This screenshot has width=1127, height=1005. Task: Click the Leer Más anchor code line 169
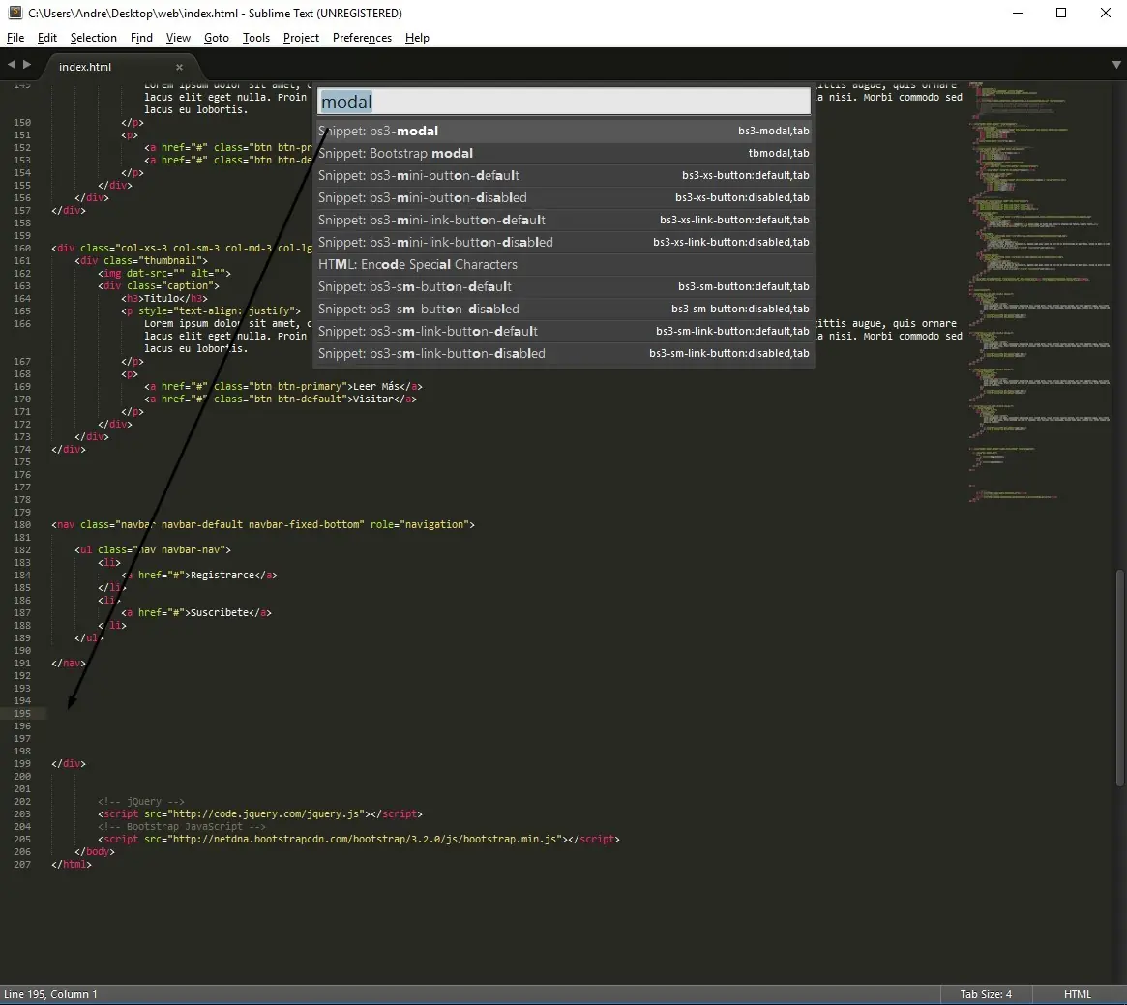tap(283, 386)
